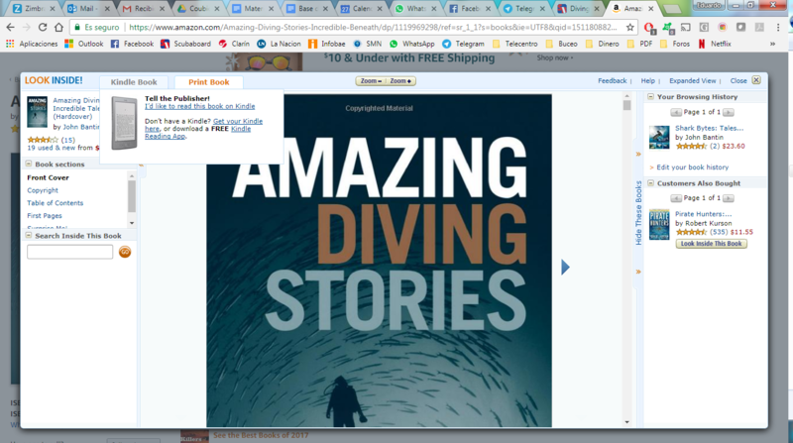793x443 pixels.
Task: Close the Look Inside viewer with X
Action: tap(756, 80)
